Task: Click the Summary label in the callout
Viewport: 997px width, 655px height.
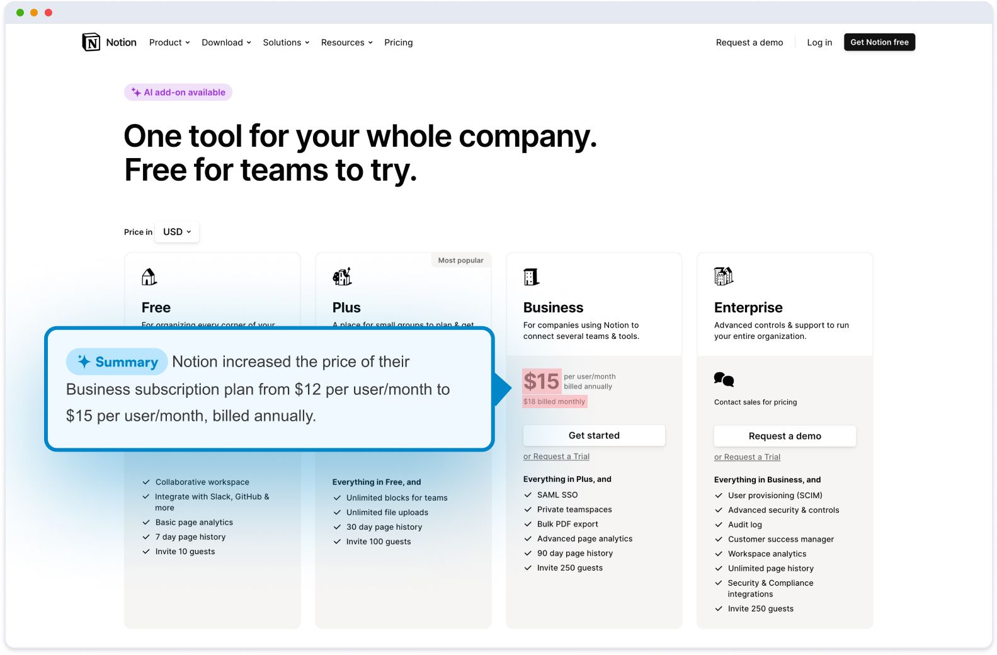Action: click(117, 362)
